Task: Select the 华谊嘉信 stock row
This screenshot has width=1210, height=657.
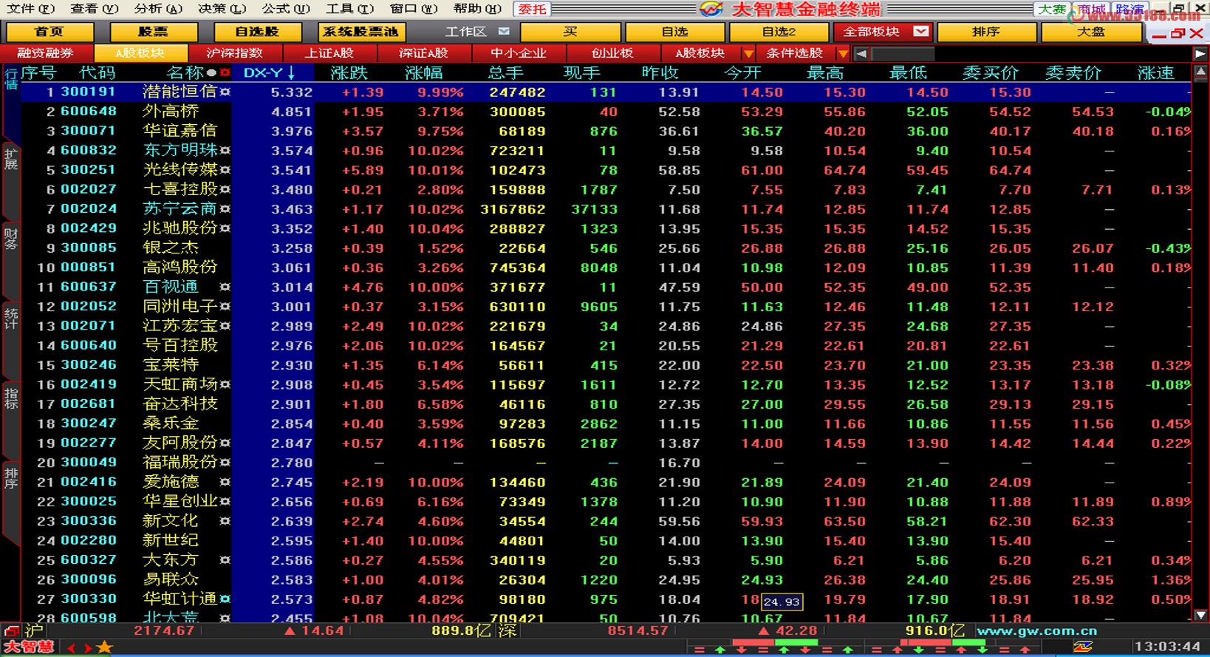Action: [606, 131]
